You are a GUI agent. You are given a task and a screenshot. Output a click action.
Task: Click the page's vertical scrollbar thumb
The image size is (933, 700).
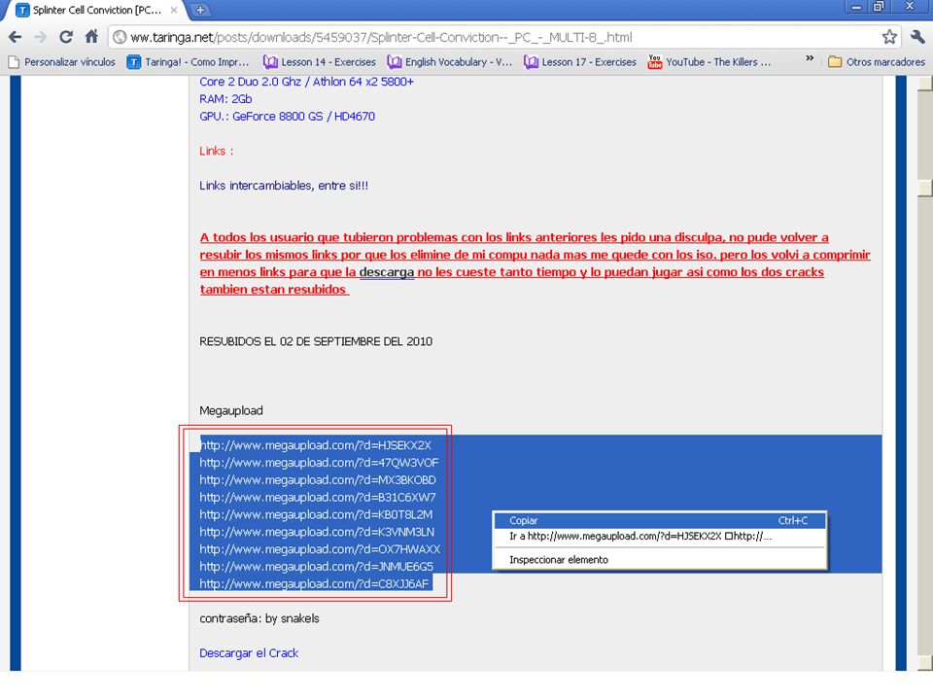(925, 188)
